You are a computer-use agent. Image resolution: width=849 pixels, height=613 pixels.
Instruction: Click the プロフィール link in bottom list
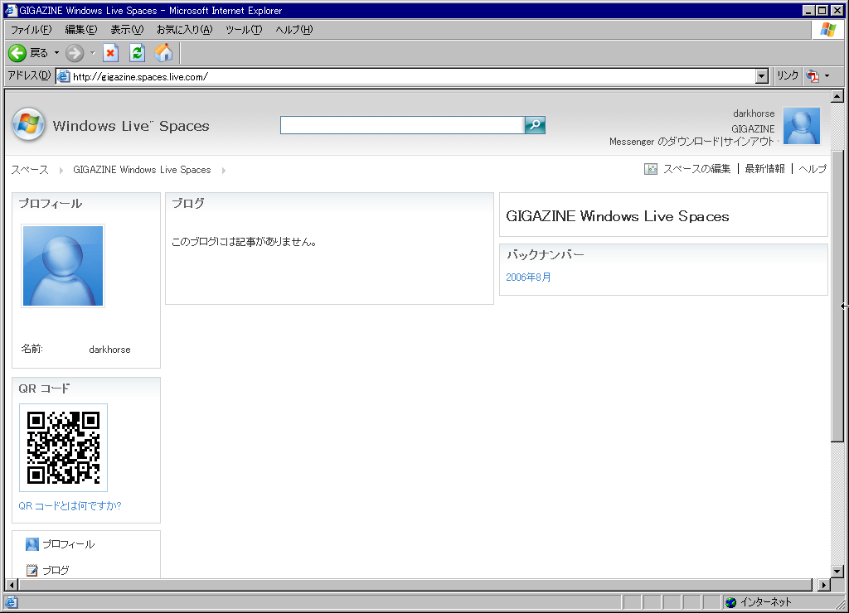pos(69,544)
